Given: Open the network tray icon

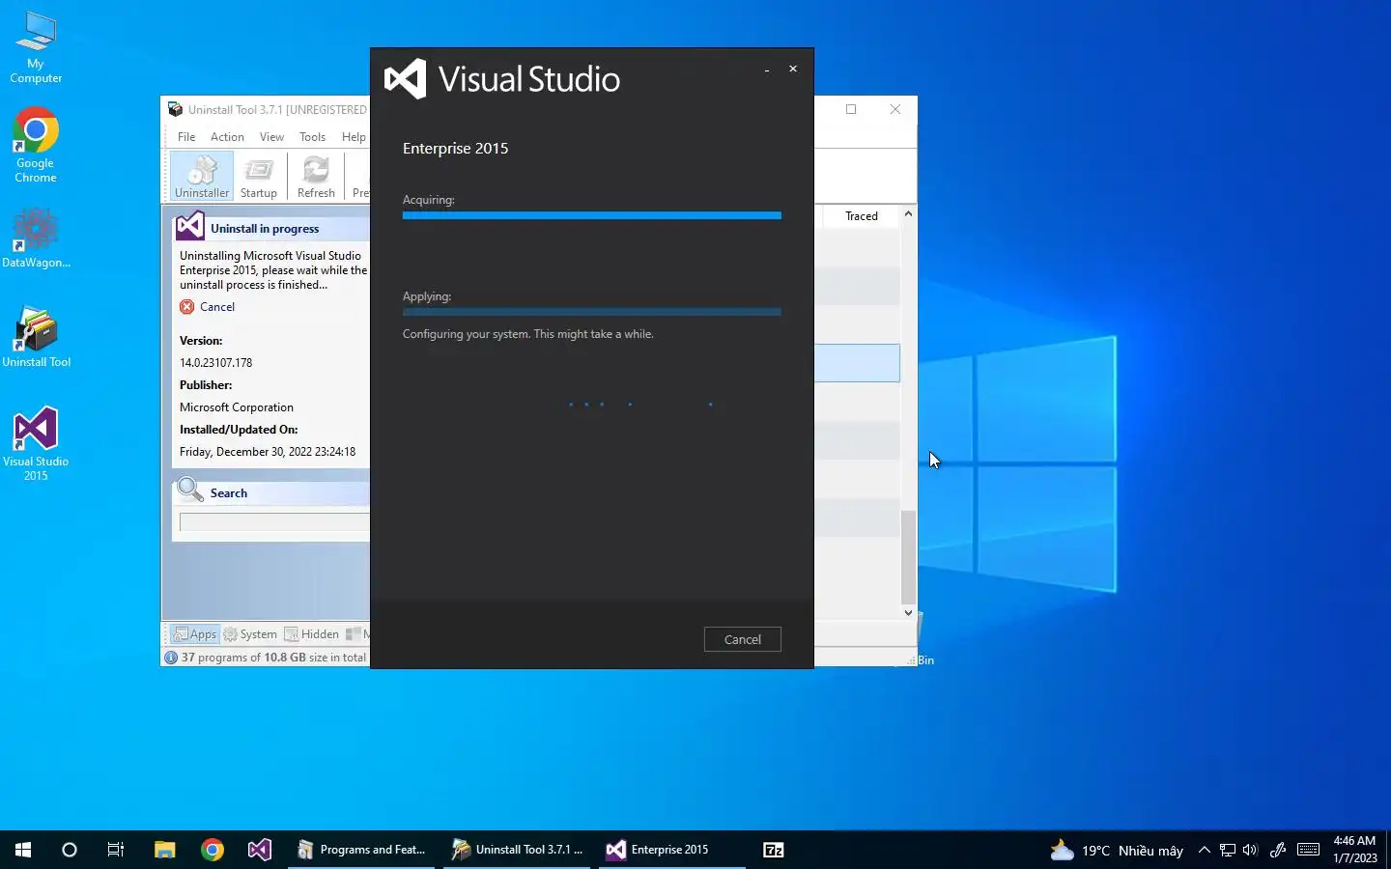Looking at the screenshot, I should (x=1228, y=850).
